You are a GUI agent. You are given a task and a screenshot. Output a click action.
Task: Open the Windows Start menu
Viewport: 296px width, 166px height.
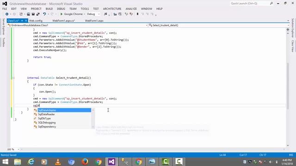(x=5, y=162)
